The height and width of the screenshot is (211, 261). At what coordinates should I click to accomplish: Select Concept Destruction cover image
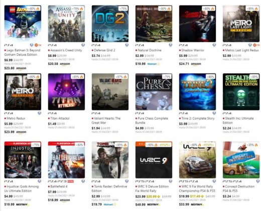pyautogui.click(x=241, y=160)
